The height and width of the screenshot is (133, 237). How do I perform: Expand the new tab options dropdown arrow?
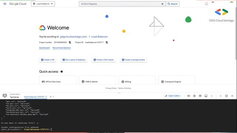(53, 97)
